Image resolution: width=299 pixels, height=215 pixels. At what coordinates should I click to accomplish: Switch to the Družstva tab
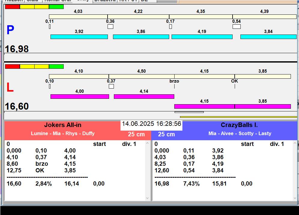pyautogui.click(x=104, y=1)
